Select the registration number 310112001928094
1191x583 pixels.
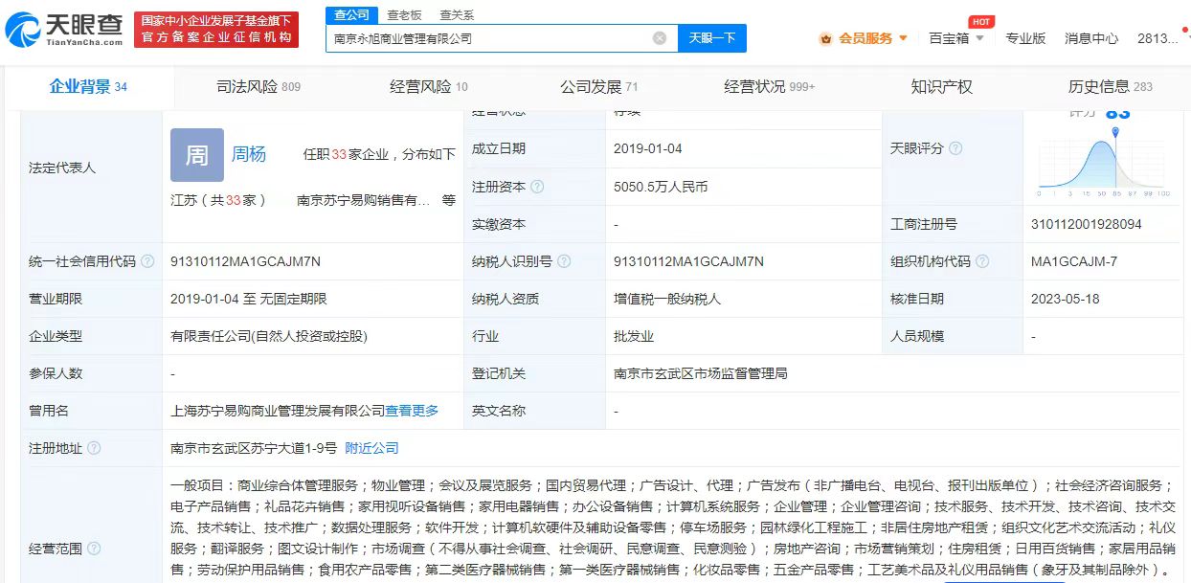tap(1087, 224)
